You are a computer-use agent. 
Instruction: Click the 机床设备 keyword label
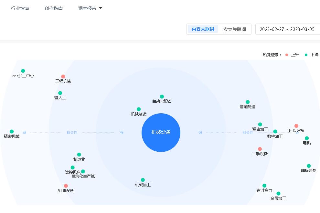tap(66, 191)
